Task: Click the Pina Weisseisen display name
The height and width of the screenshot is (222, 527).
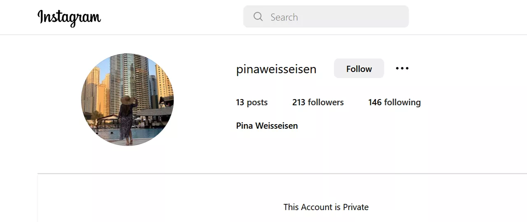Action: pyautogui.click(x=267, y=126)
